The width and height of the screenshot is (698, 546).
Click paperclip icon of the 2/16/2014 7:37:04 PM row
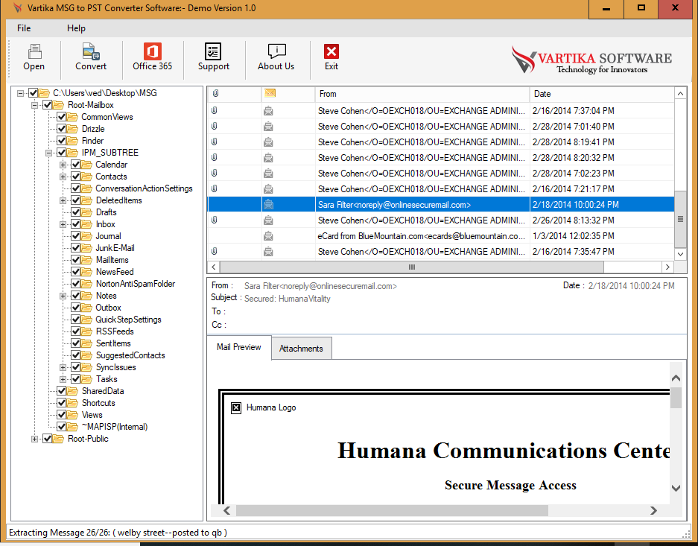point(214,110)
